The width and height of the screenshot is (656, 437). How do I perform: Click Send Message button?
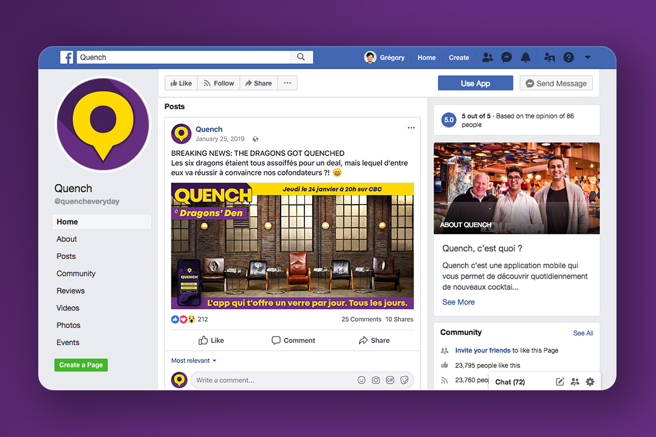coord(556,83)
